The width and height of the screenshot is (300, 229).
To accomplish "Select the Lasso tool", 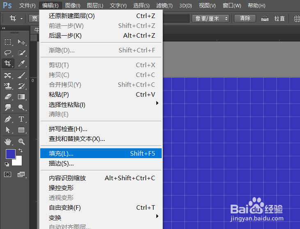I will pos(8,52).
